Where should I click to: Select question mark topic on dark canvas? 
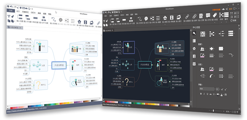129,82
